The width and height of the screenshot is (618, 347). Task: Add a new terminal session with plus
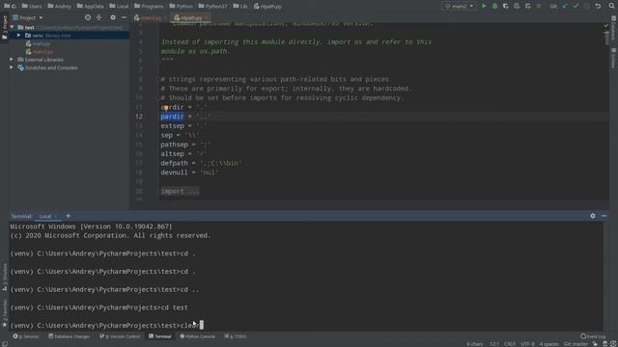pyautogui.click(x=68, y=216)
